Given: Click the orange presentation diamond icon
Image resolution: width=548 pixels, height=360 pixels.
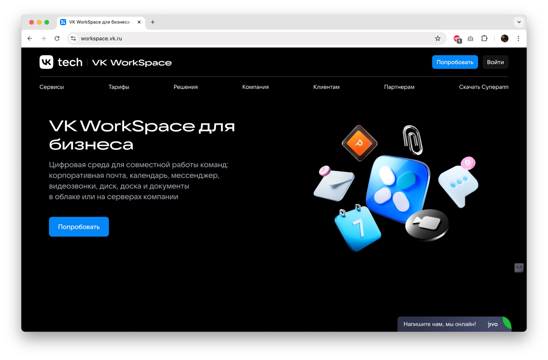Looking at the screenshot, I should 359,143.
